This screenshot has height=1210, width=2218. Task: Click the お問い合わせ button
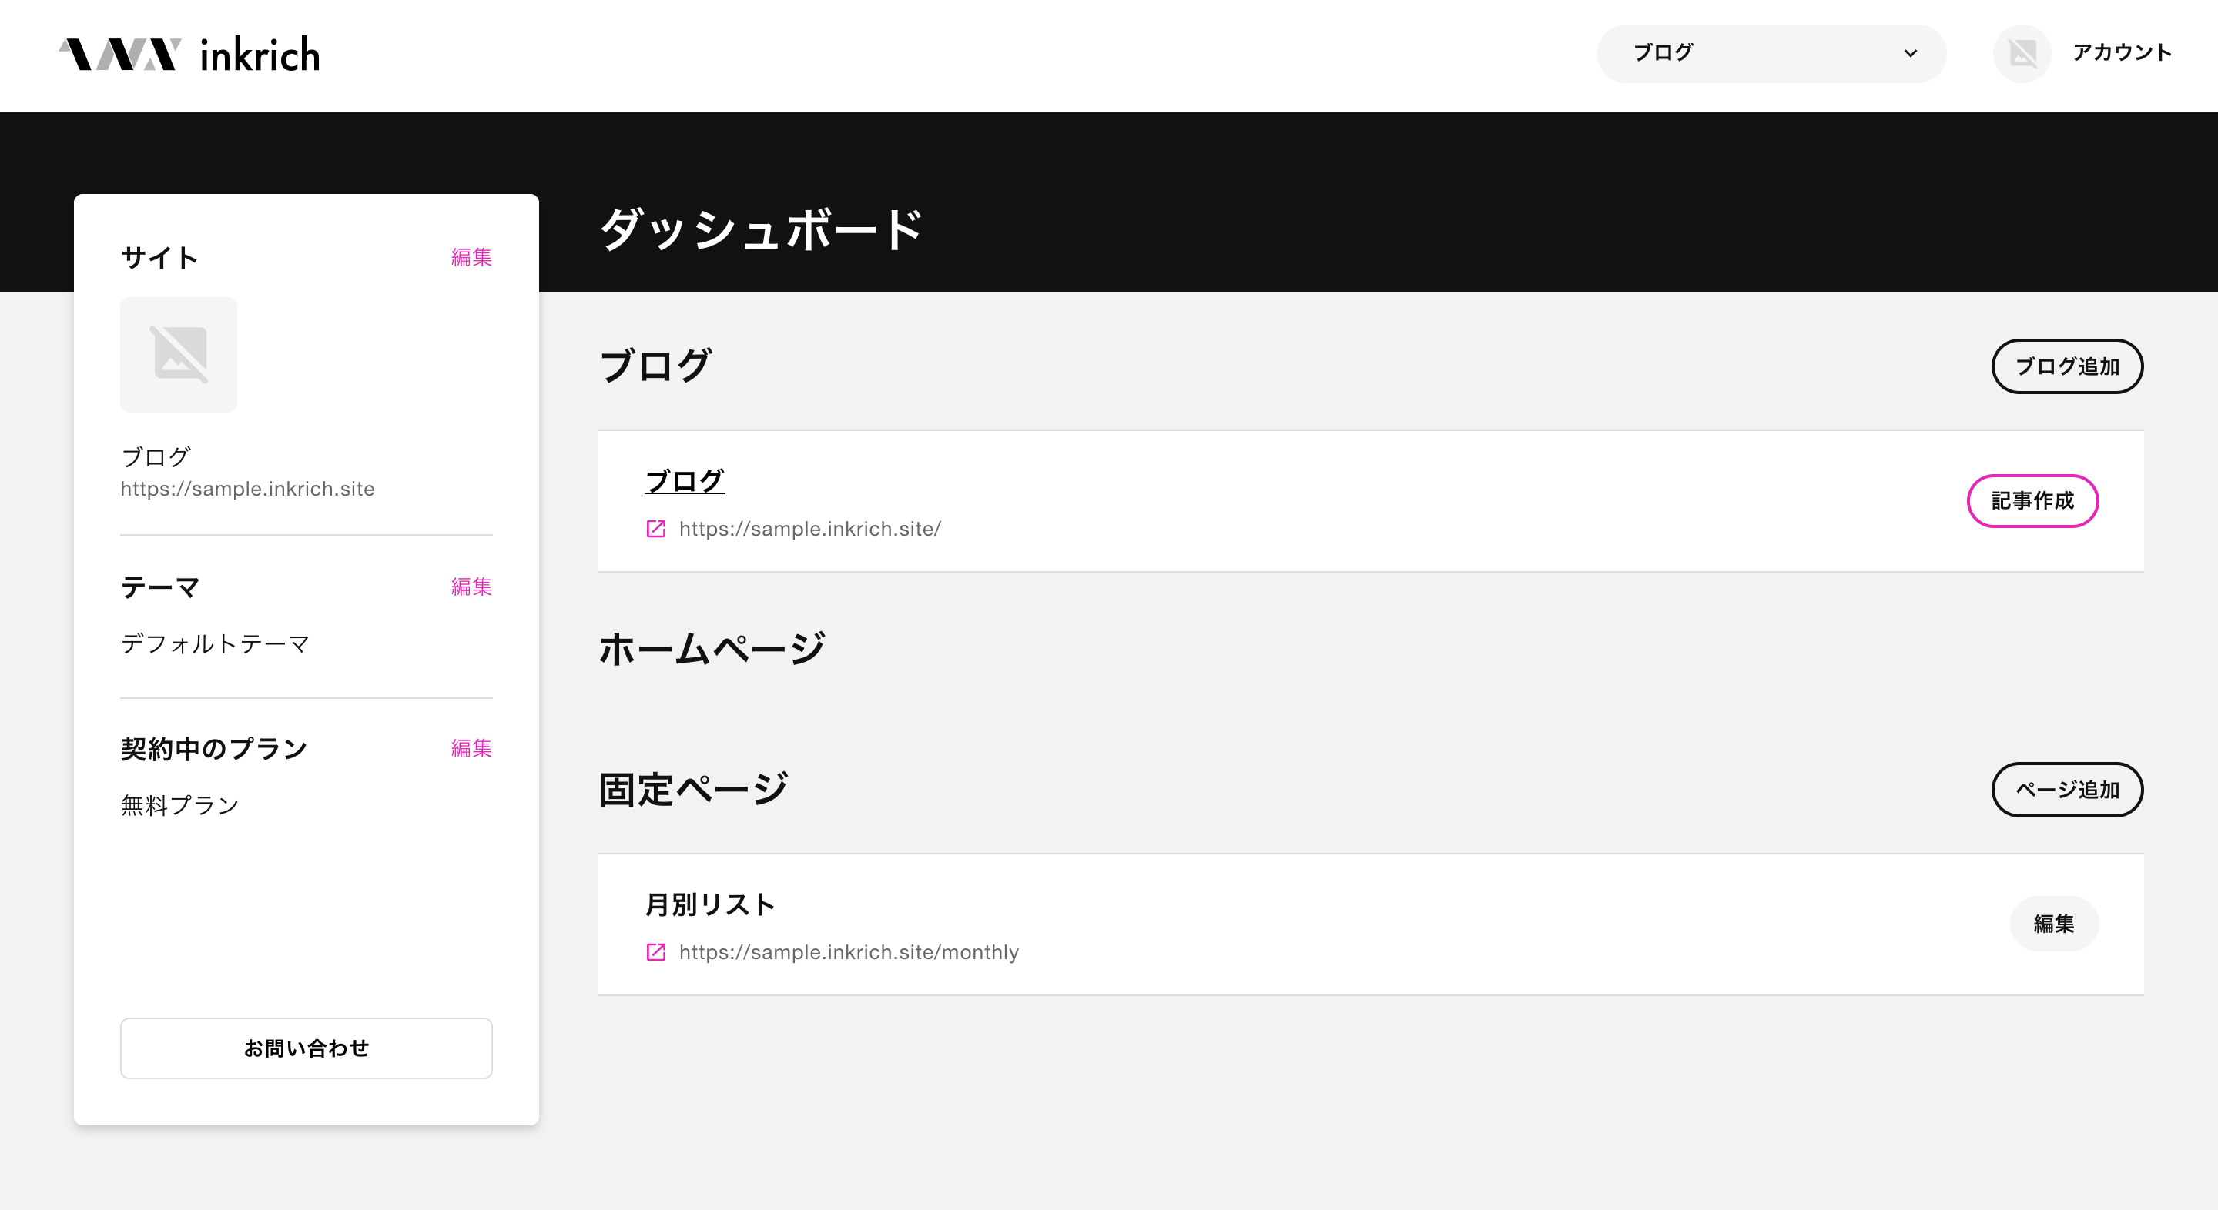pyautogui.click(x=307, y=1048)
